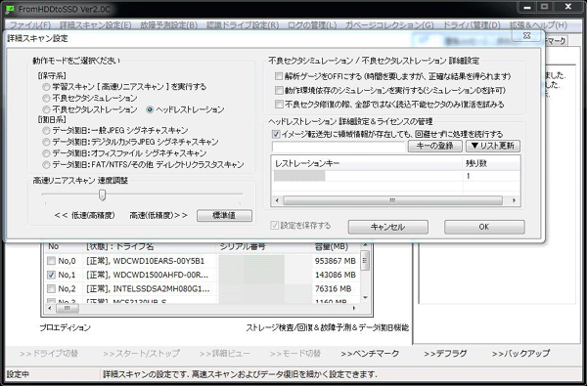The image size is (587, 386).
Task: Click >>ベンチマーク link
Action: tap(370, 354)
